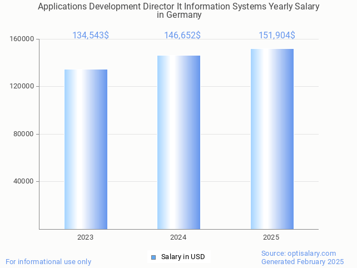Click the blue Salary in USD legend swatch

[x=153, y=257]
